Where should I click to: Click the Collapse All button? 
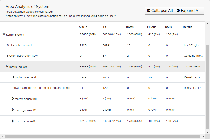(x=160, y=11)
